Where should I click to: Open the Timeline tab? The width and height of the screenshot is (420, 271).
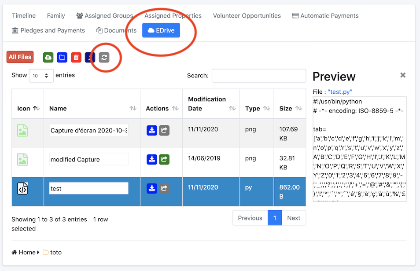tap(24, 15)
